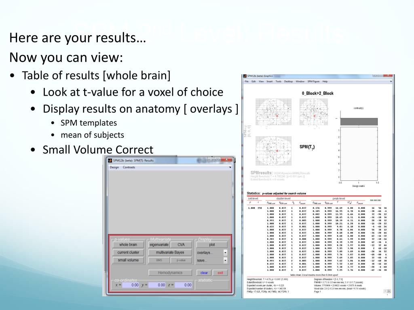Image resolution: width=414 pixels, height=310 pixels.
Task: Click the blue clear button
Action: pyautogui.click(x=204, y=273)
